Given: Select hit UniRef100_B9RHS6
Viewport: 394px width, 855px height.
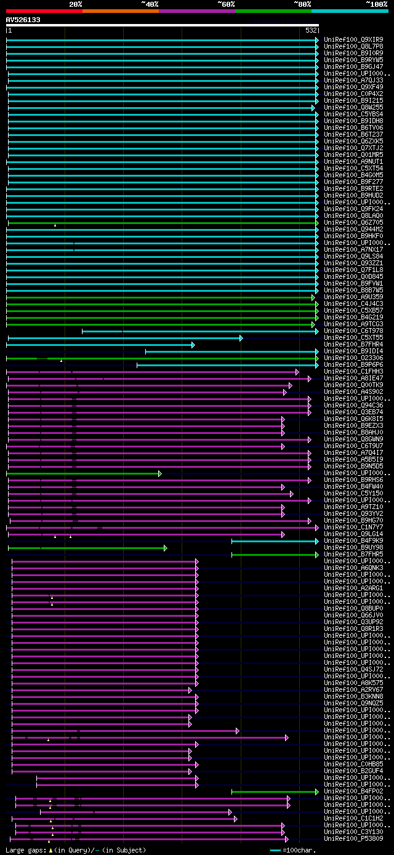Looking at the screenshot, I should (353, 480).
